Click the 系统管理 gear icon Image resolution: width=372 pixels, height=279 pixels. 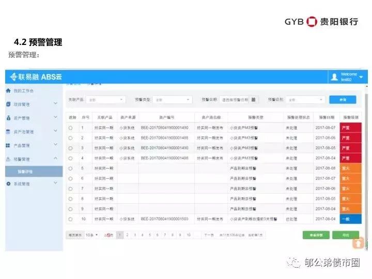tap(8, 183)
